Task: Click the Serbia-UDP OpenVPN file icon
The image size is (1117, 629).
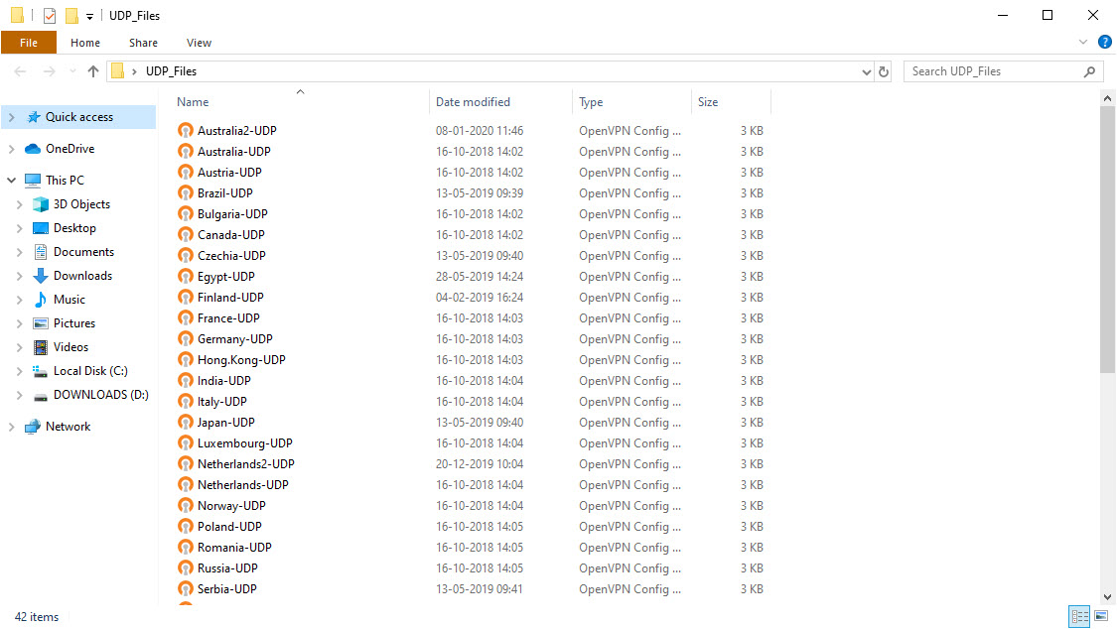Action: click(186, 588)
